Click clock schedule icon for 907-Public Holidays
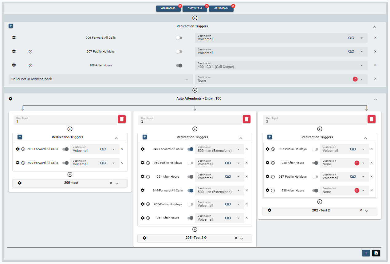Viewport: 390px width, 264px height. (30, 52)
